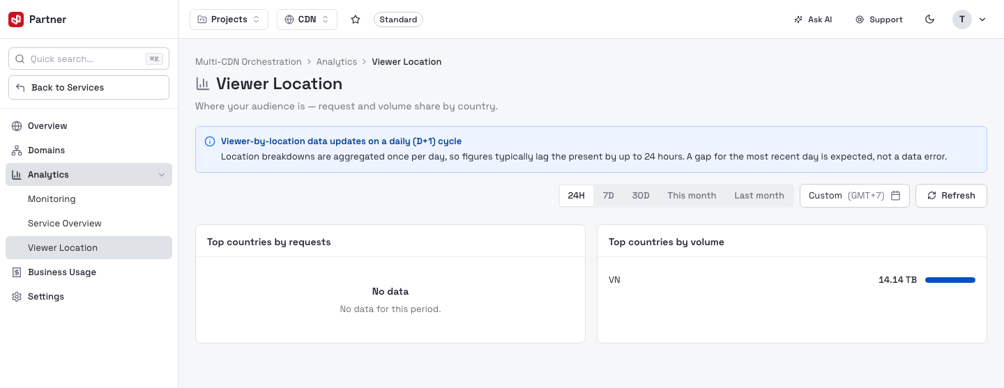Click the Domains network icon
1004x388 pixels.
pos(17,150)
